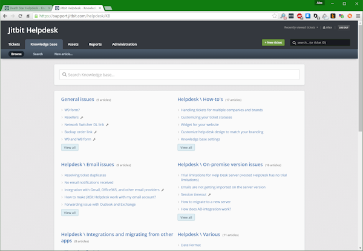Open the Reports tab
The height and width of the screenshot is (251, 363).
[95, 44]
